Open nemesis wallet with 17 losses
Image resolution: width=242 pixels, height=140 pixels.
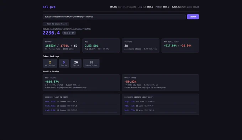[x=50, y=102]
